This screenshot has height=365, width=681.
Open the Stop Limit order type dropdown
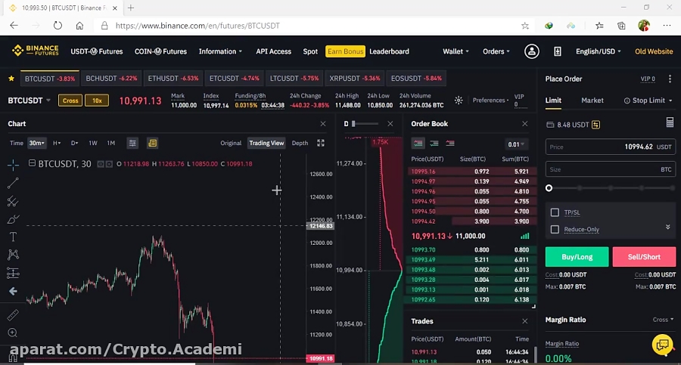click(648, 101)
